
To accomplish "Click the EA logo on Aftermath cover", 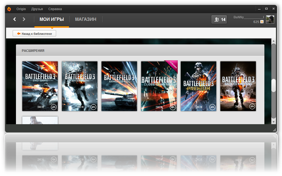I will 94,107.
